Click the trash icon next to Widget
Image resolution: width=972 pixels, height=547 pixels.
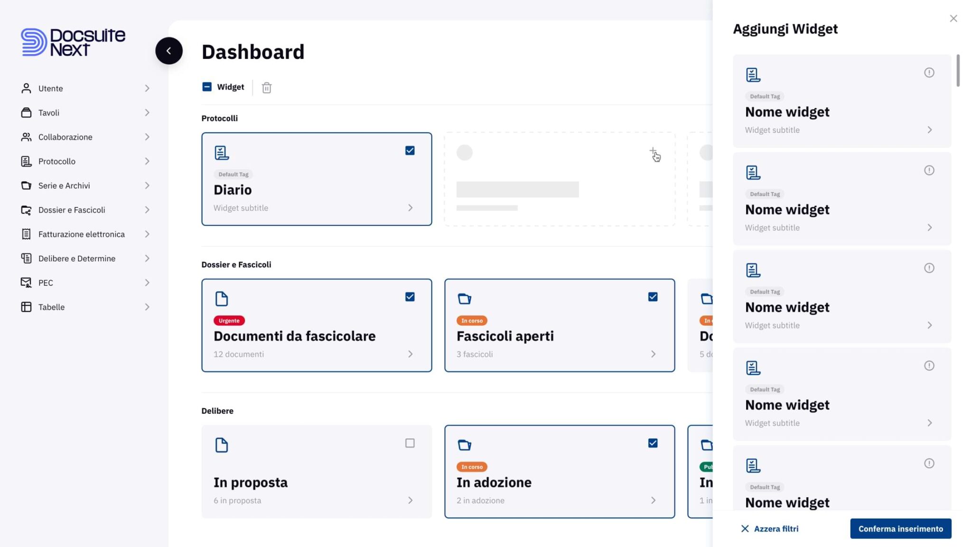(x=266, y=87)
